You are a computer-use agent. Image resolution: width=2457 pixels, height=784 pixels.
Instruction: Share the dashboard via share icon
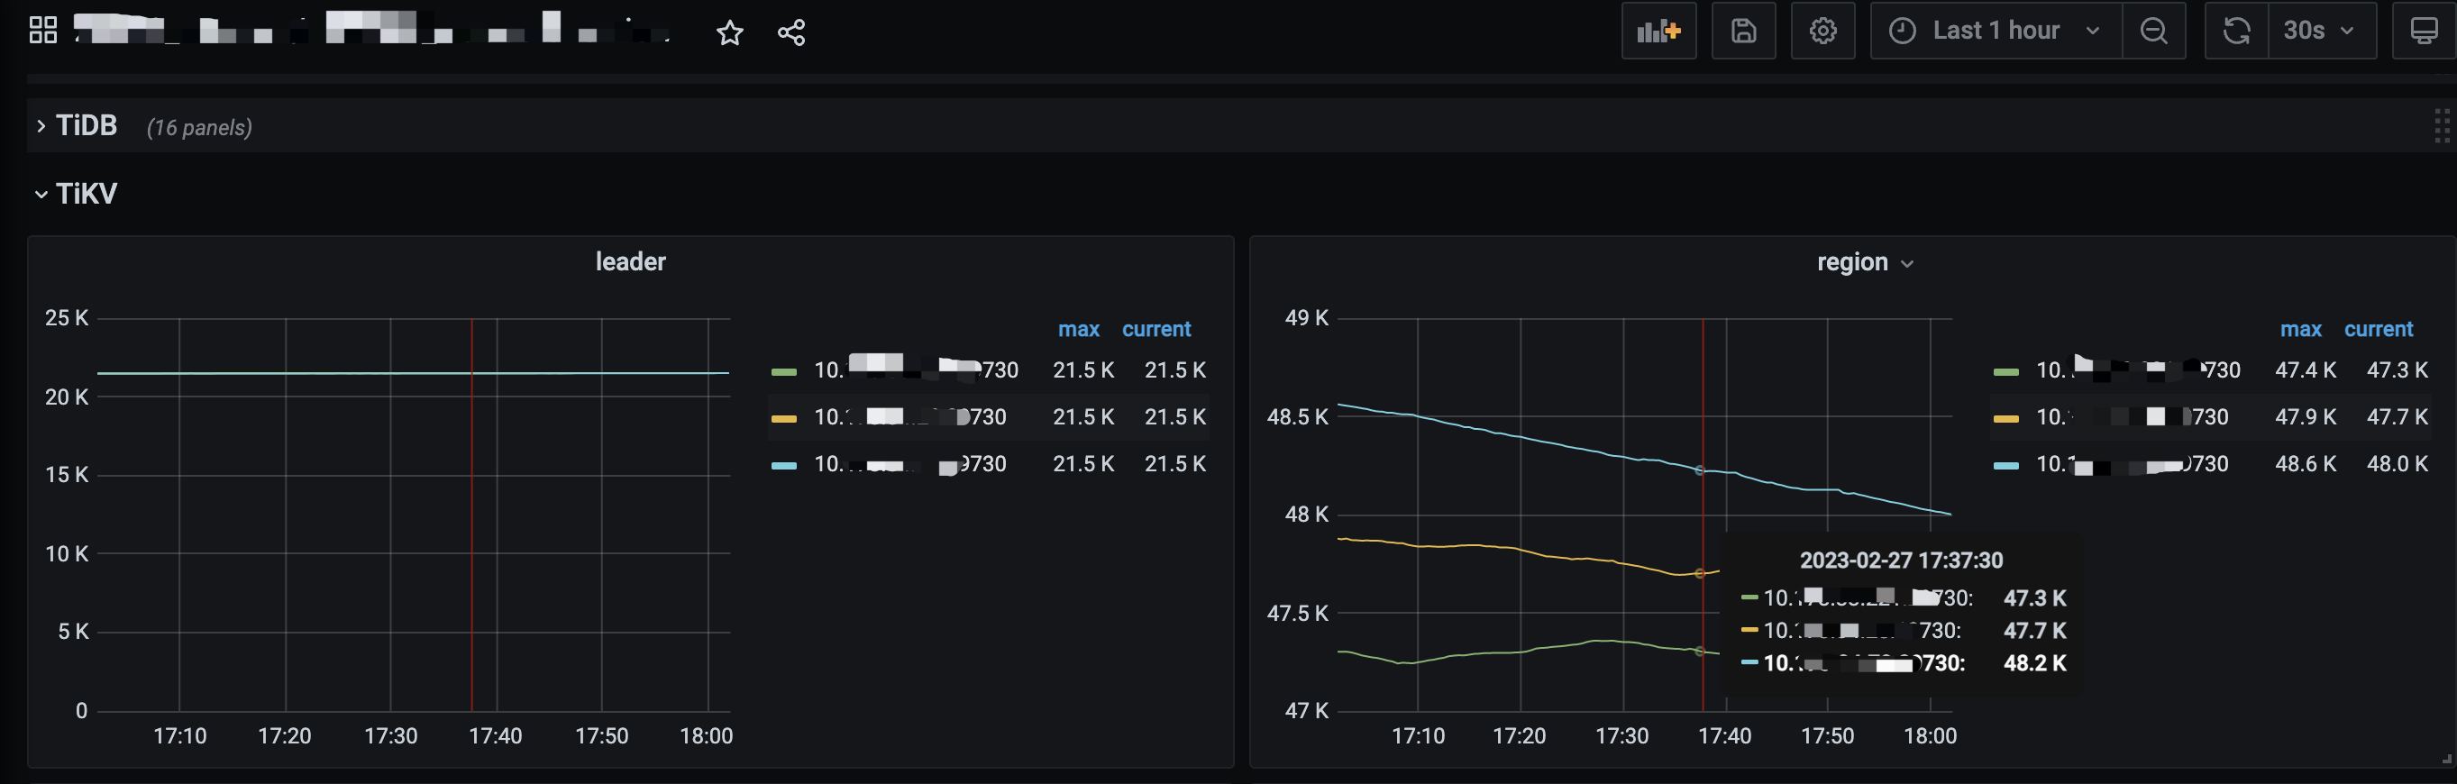791,32
